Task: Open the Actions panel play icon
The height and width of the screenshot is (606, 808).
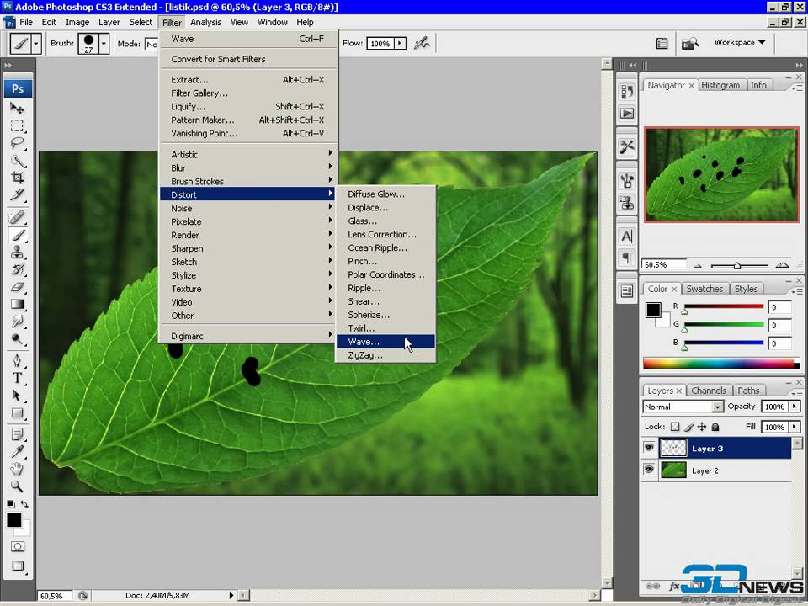Action: [x=626, y=113]
